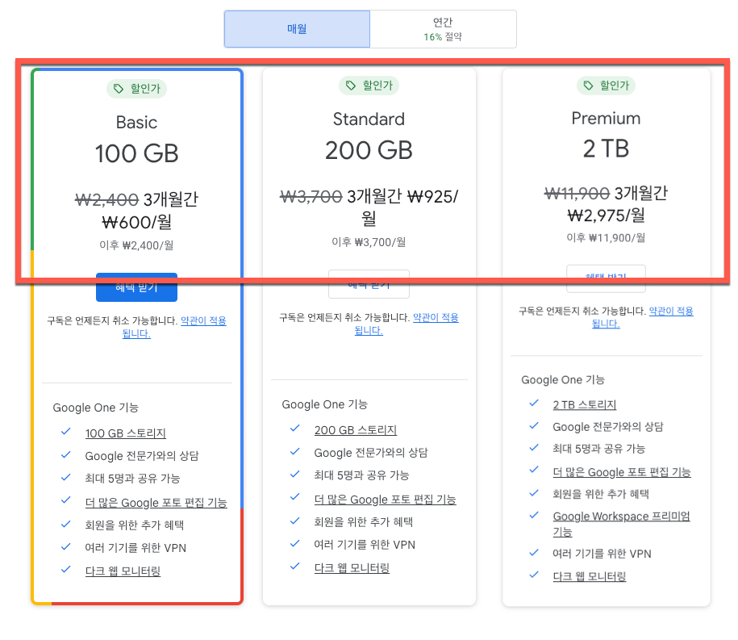
Task: Click Google One 기능 heading in Basic card
Action: pyautogui.click(x=95, y=408)
